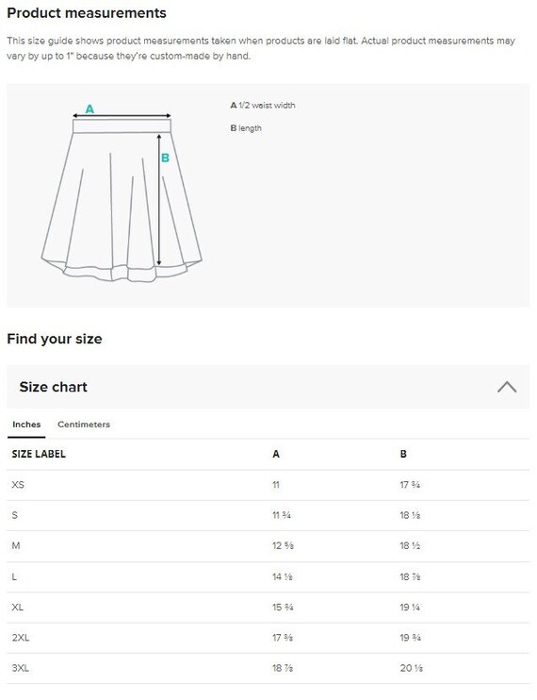Click the Product measurements heading
Viewport: 537px width, 700px height.
click(x=87, y=13)
